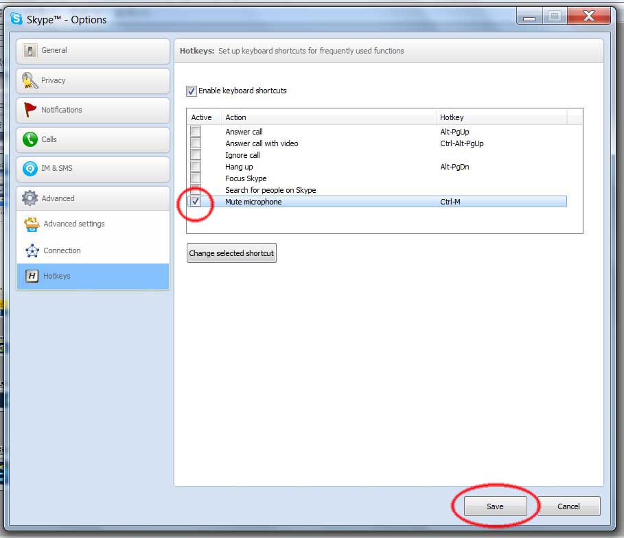Select the Hang up action row

tap(377, 167)
